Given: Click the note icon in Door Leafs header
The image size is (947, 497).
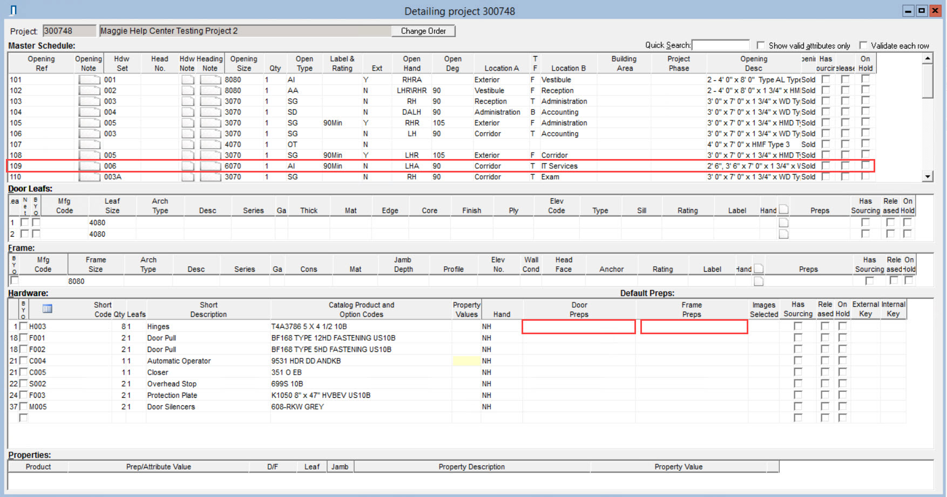Looking at the screenshot, I should 783,210.
